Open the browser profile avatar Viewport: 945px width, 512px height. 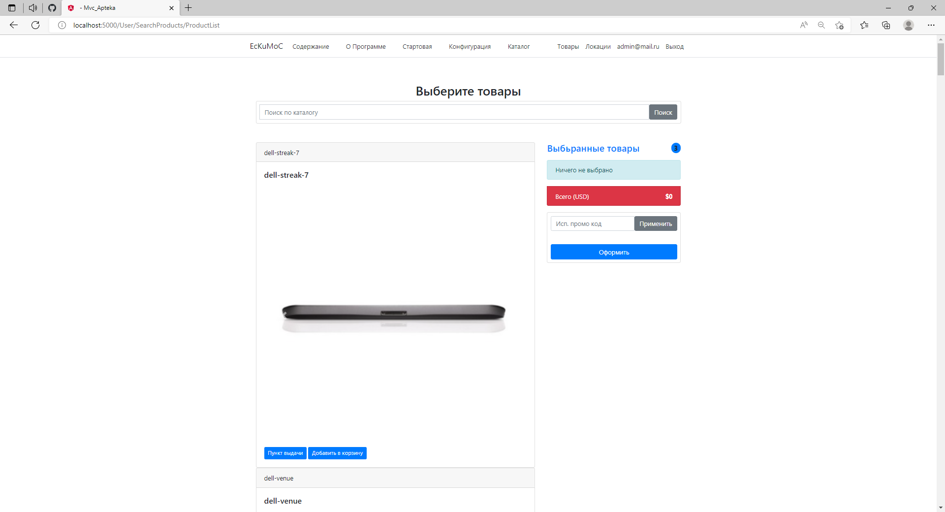908,25
